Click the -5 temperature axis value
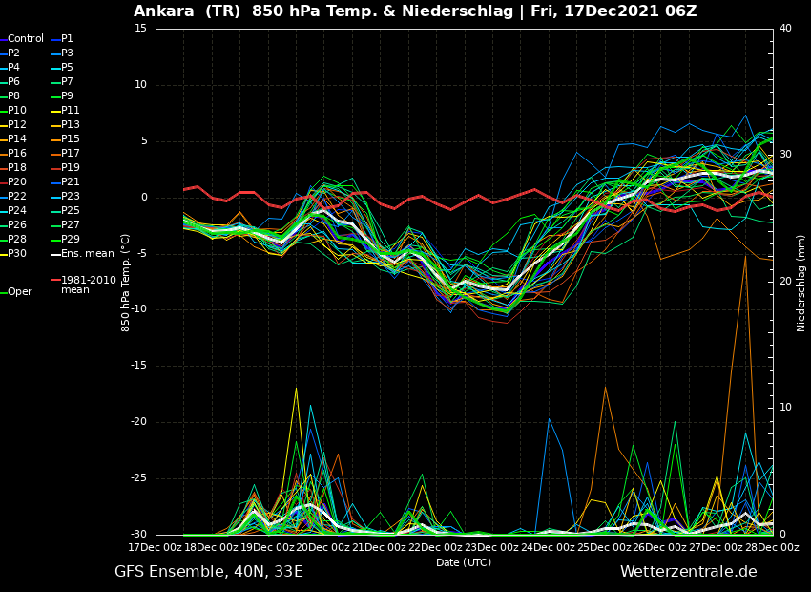This screenshot has width=811, height=592. pos(142,254)
